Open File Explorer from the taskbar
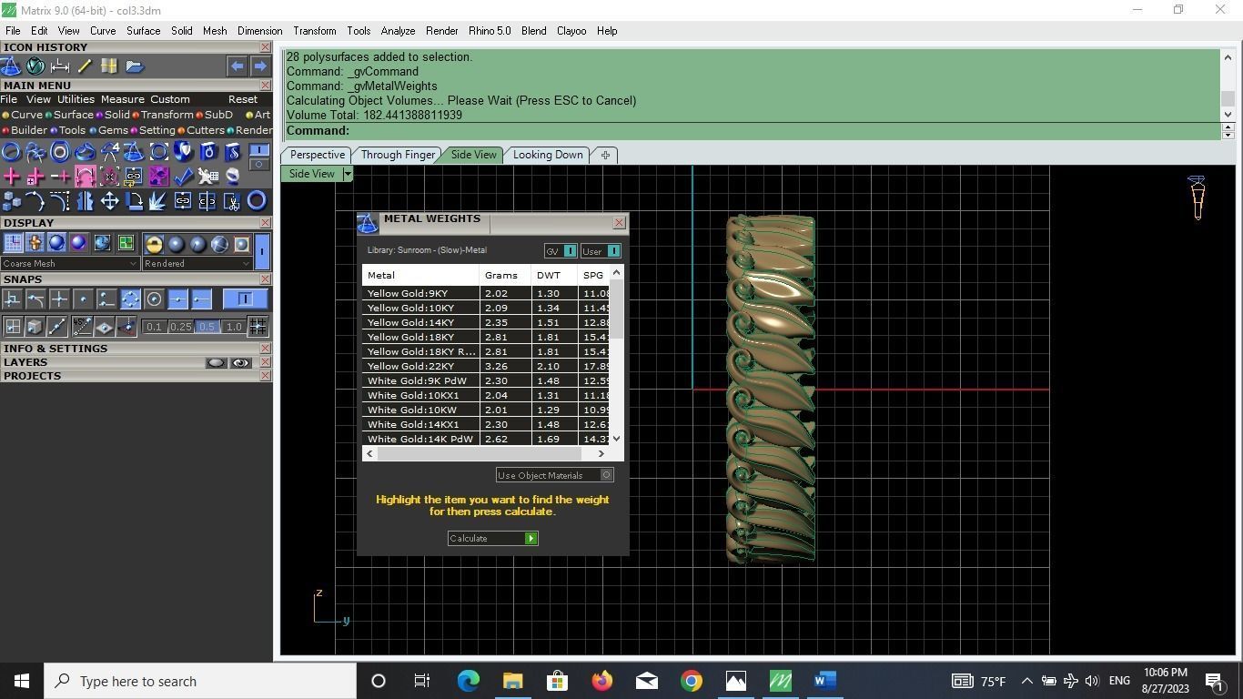 512,681
